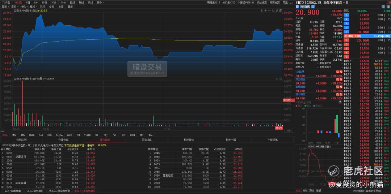This screenshot has height=194, width=391.
Task: Open the 模板 dropdown
Action: tap(33, 7)
